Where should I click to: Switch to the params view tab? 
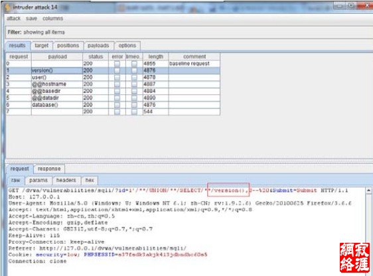pos(38,180)
